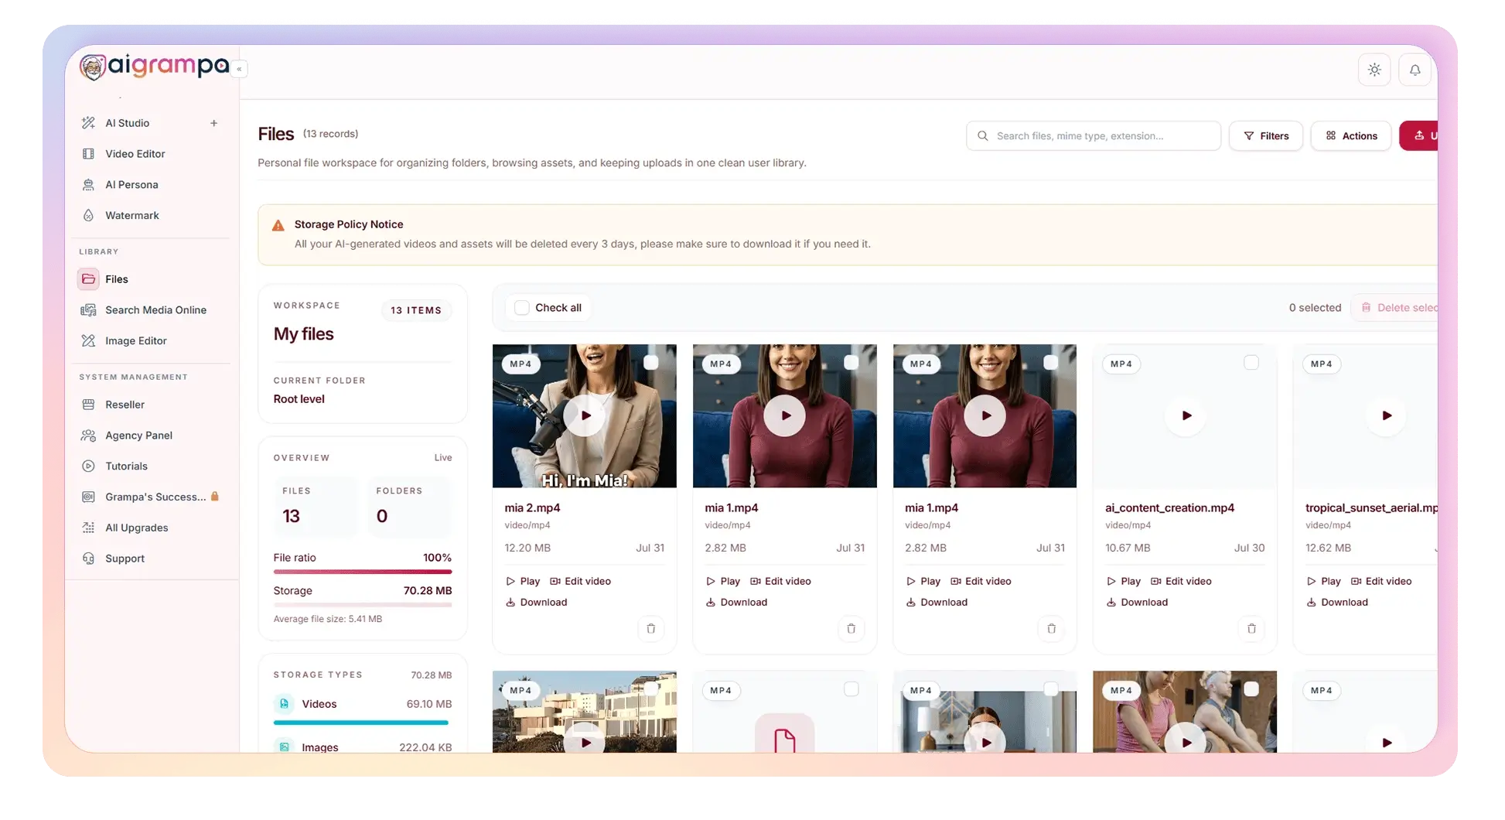This screenshot has height=820, width=1505.
Task: Click the mia 2.mp4 file name
Action: pos(533,508)
